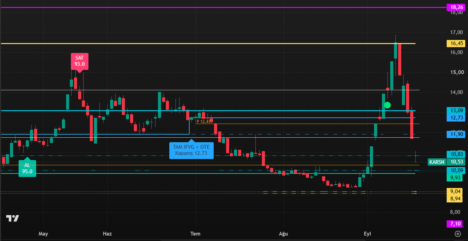The image size is (468, 241).
Task: Click the 16,45 yellow price label
Action: (457, 43)
